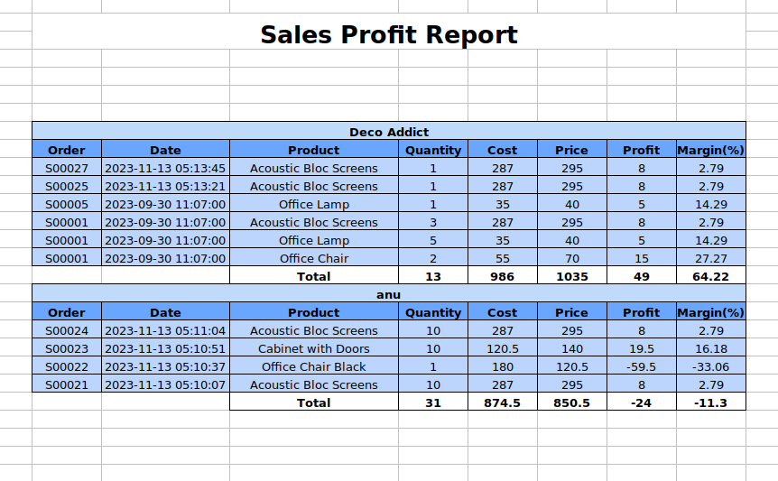Click the date 2023-11-13 05:10:07 cell
The height and width of the screenshot is (481, 778).
pos(165,384)
